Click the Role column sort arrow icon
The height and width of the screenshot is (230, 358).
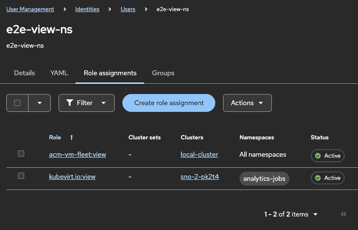coord(72,137)
